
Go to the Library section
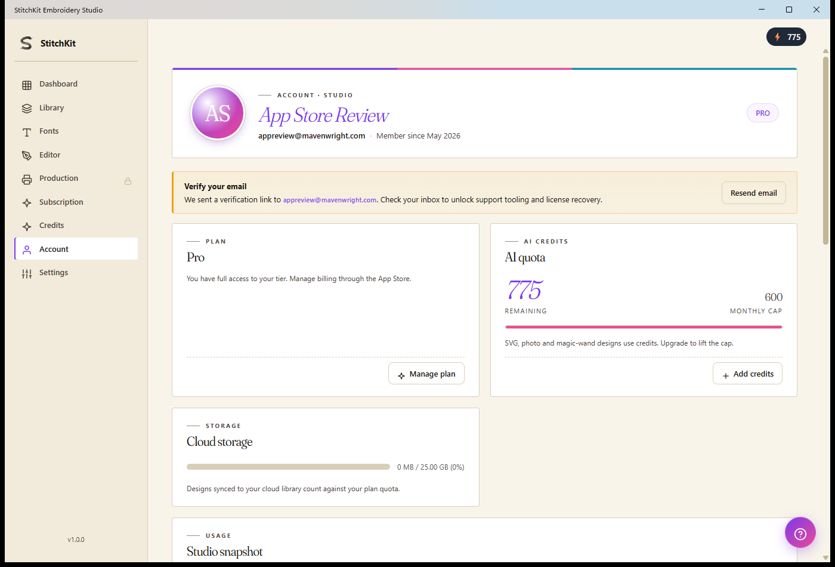[x=76, y=108]
